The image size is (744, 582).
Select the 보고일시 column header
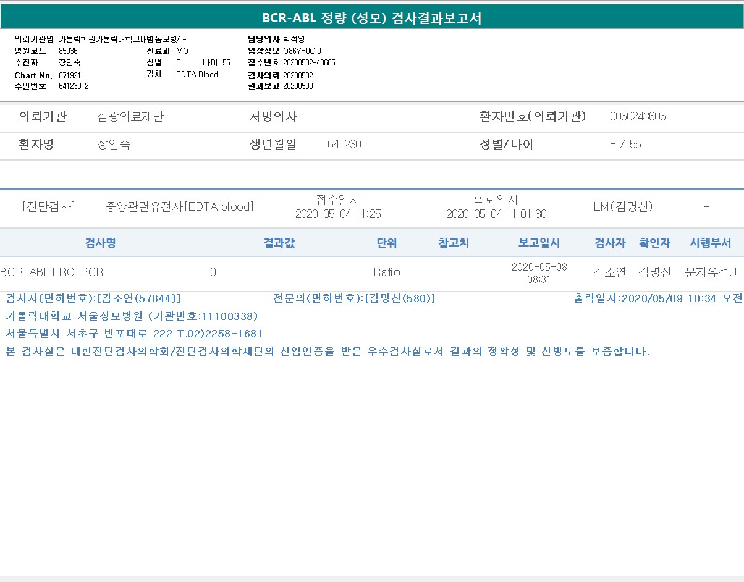(539, 243)
